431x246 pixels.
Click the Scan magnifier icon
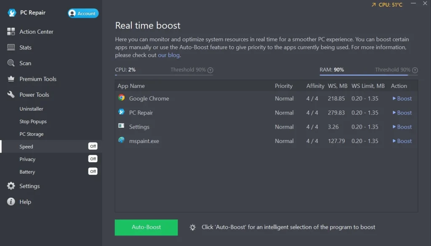pyautogui.click(x=11, y=63)
